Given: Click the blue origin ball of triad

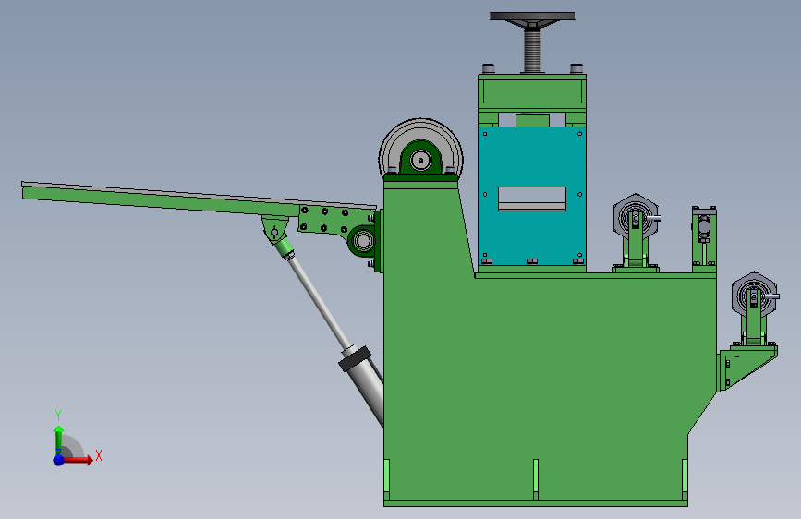Looking at the screenshot, I should tap(59, 460).
